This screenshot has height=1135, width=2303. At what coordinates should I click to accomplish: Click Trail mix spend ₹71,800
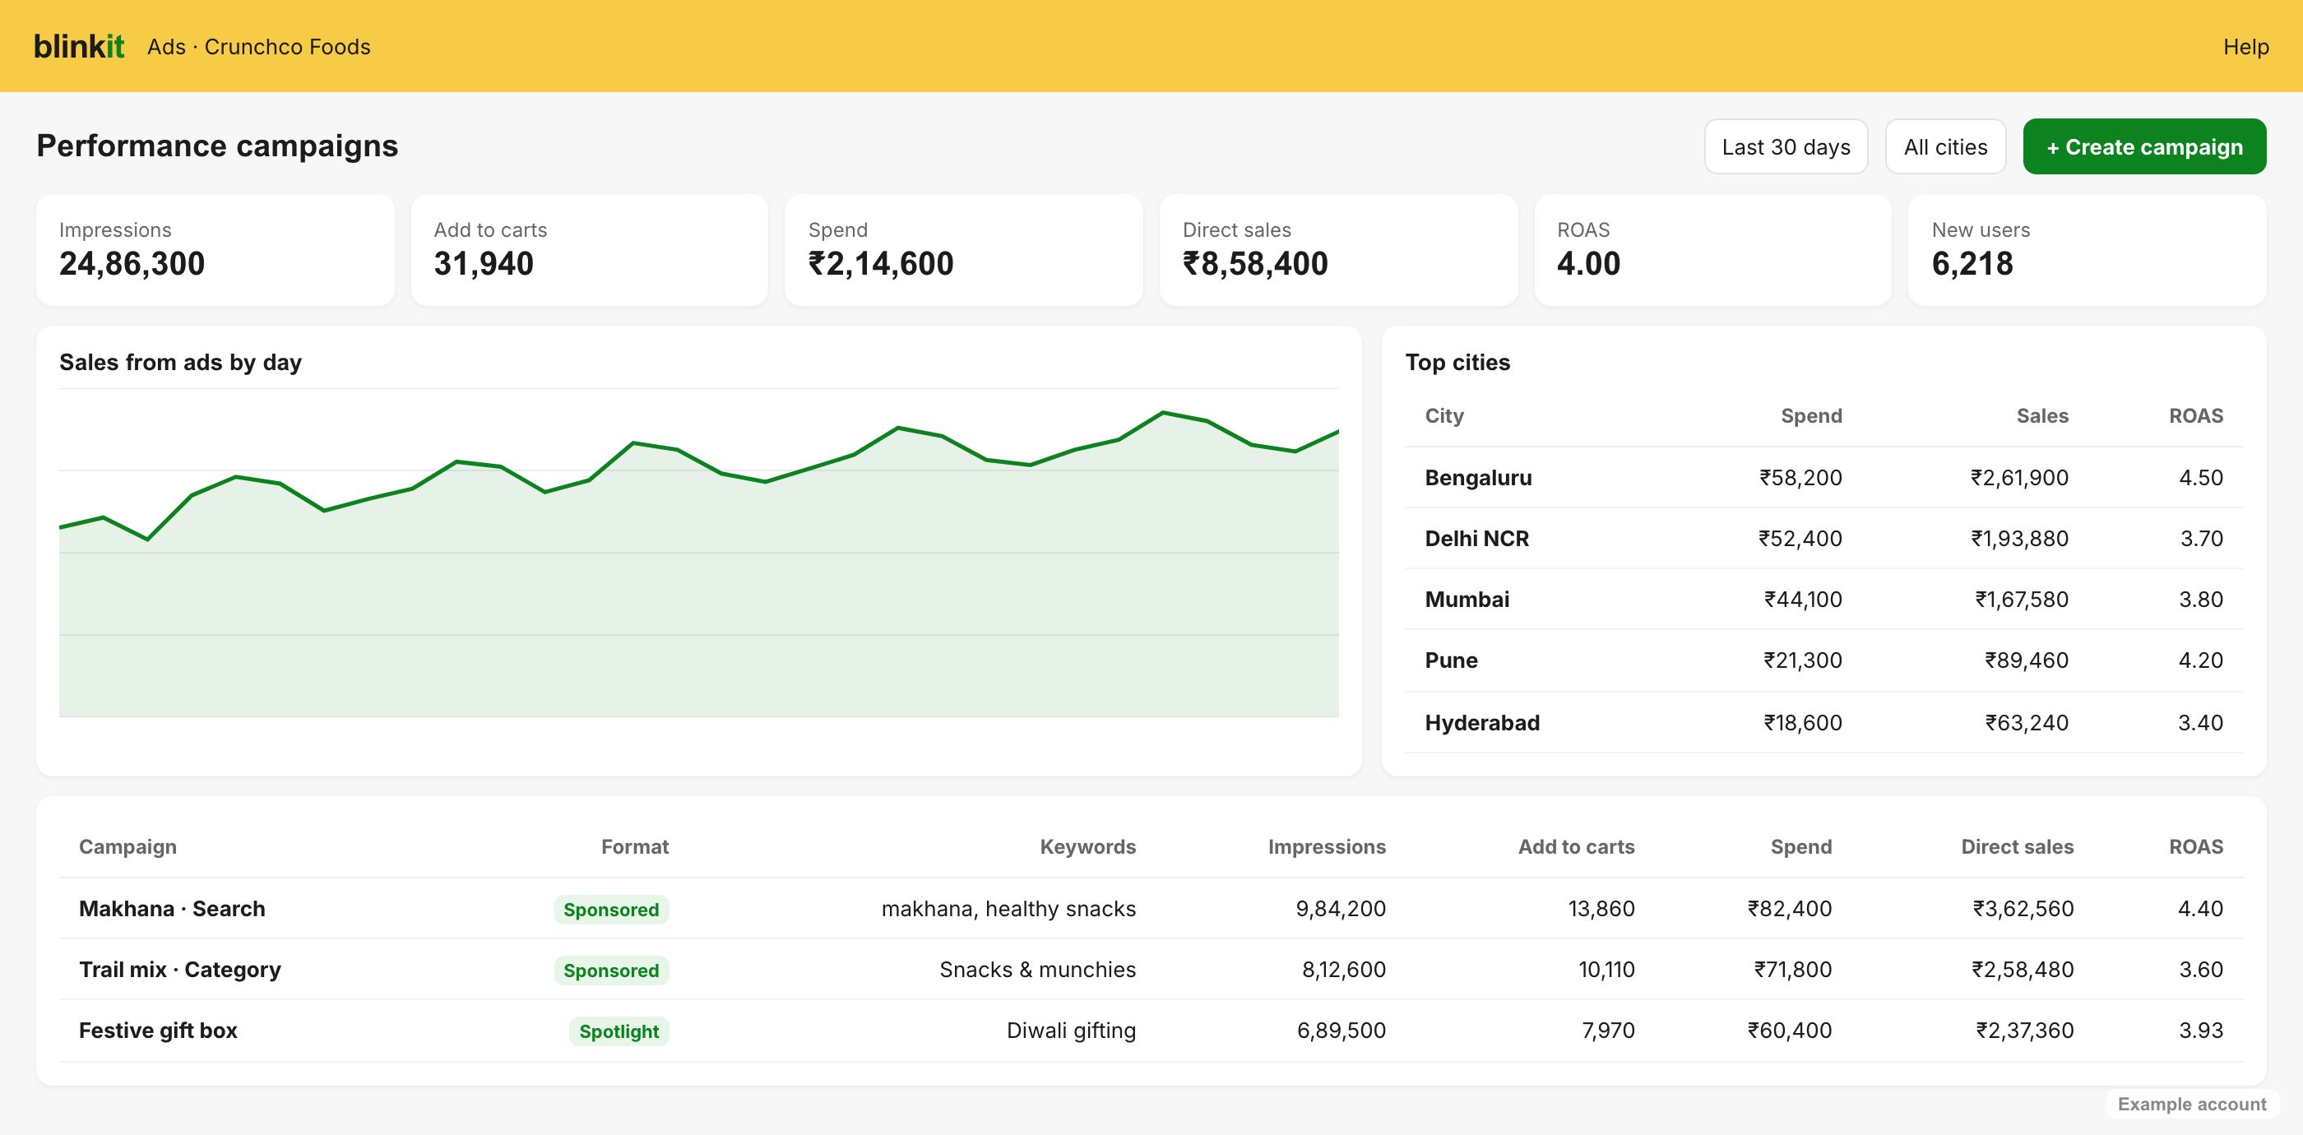(x=1792, y=969)
